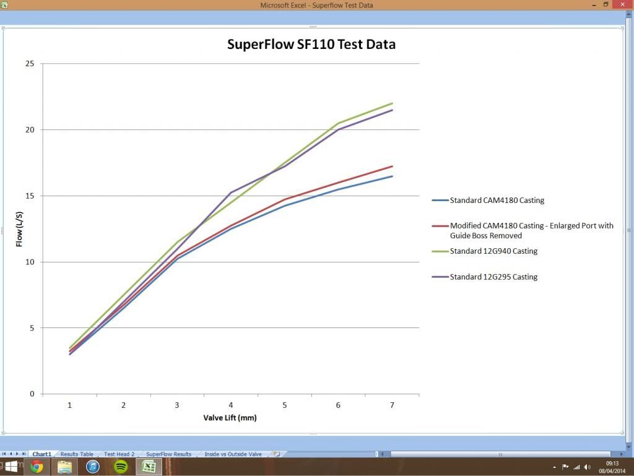Select the chart title SuperFlow SF110 Test Data
The height and width of the screenshot is (476, 634).
pos(311,44)
